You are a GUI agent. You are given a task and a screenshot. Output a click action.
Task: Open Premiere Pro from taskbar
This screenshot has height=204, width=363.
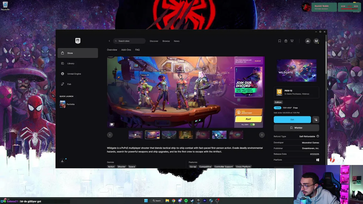[x=205, y=201]
